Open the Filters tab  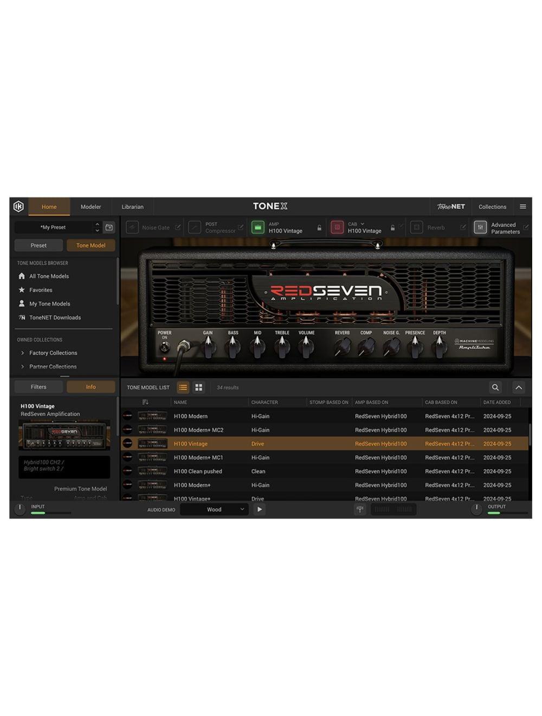pos(38,387)
